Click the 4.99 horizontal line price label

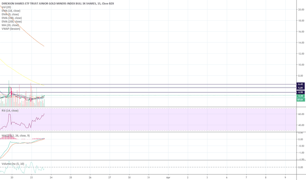[x=300, y=92]
